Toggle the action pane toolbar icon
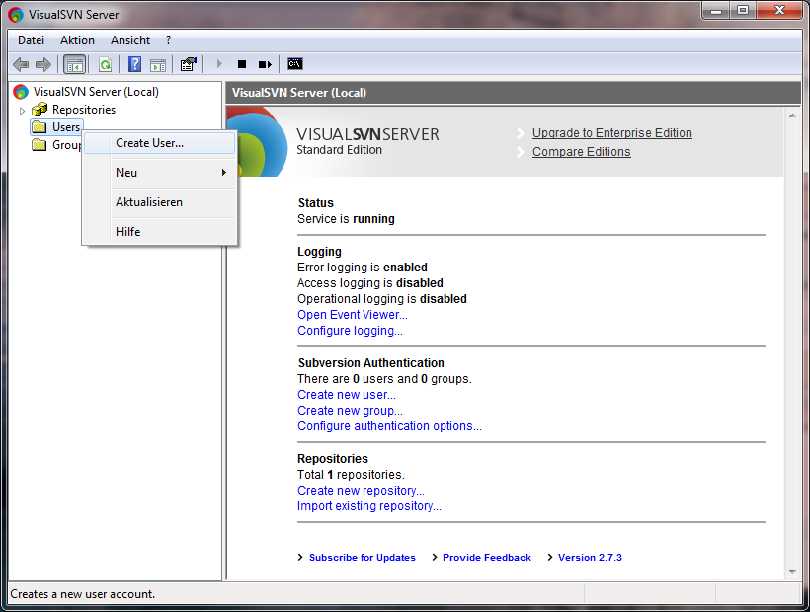The height and width of the screenshot is (612, 810). (158, 64)
